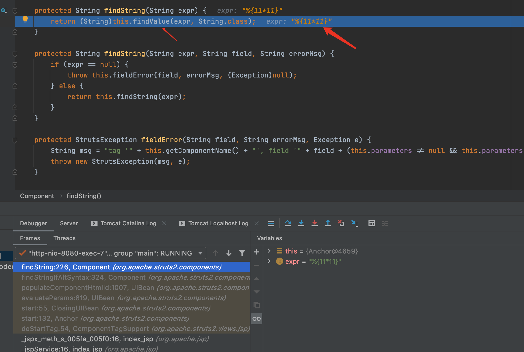Click the Trace Current Stream Chain icon
524x352 pixels.
click(x=385, y=223)
